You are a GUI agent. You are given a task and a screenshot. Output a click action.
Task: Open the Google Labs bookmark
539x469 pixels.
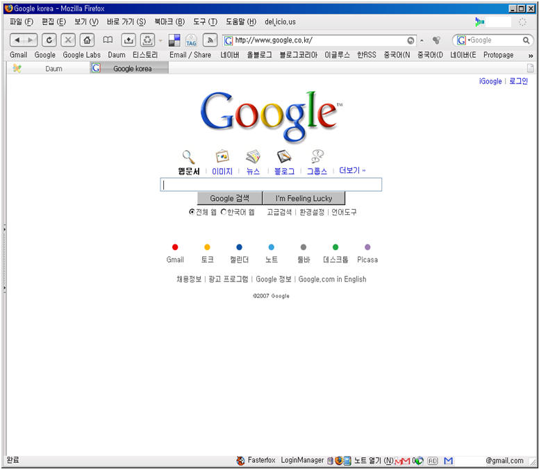[81, 55]
